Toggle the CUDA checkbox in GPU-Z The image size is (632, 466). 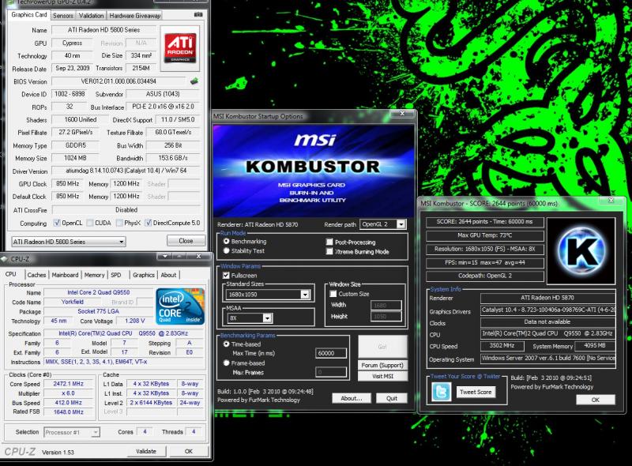pyautogui.click(x=90, y=223)
